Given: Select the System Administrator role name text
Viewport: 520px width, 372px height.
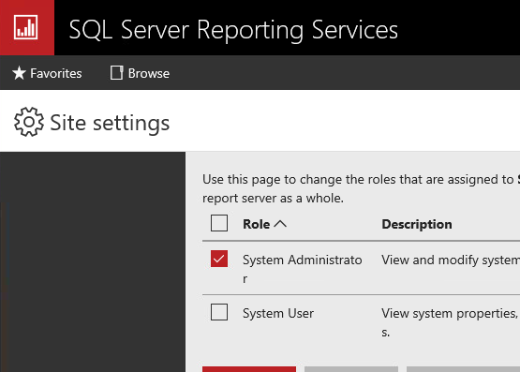Looking at the screenshot, I should coord(302,269).
